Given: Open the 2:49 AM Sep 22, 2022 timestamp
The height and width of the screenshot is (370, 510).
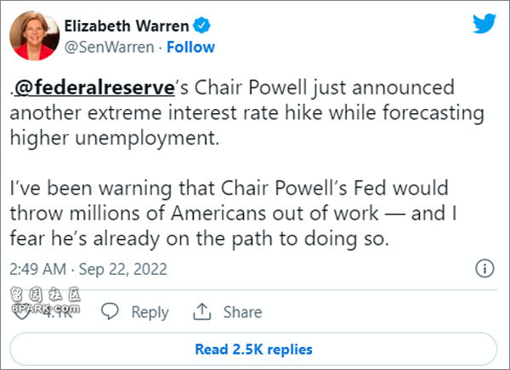Looking at the screenshot, I should [88, 269].
